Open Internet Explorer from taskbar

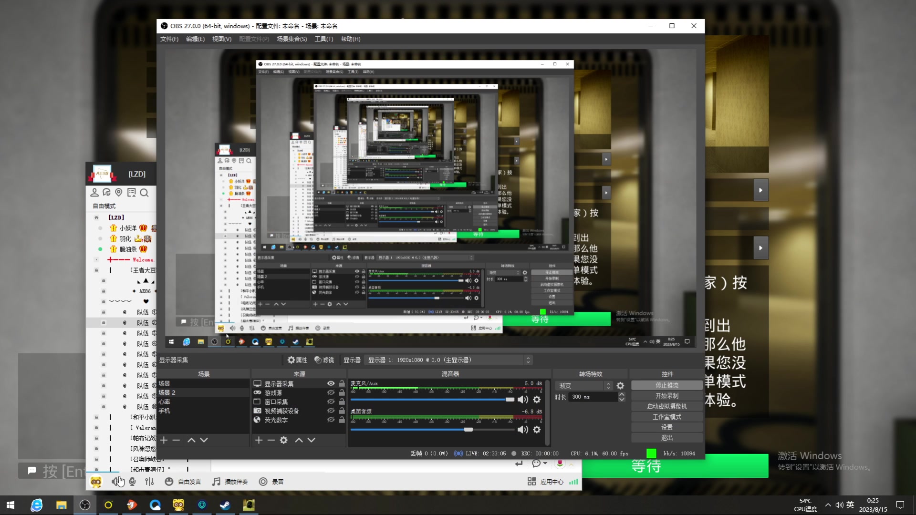pos(37,505)
